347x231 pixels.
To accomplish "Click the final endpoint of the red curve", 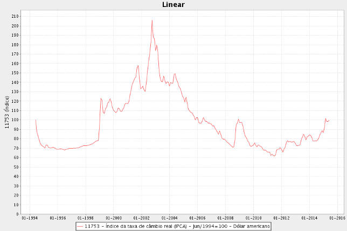I will point(329,120).
